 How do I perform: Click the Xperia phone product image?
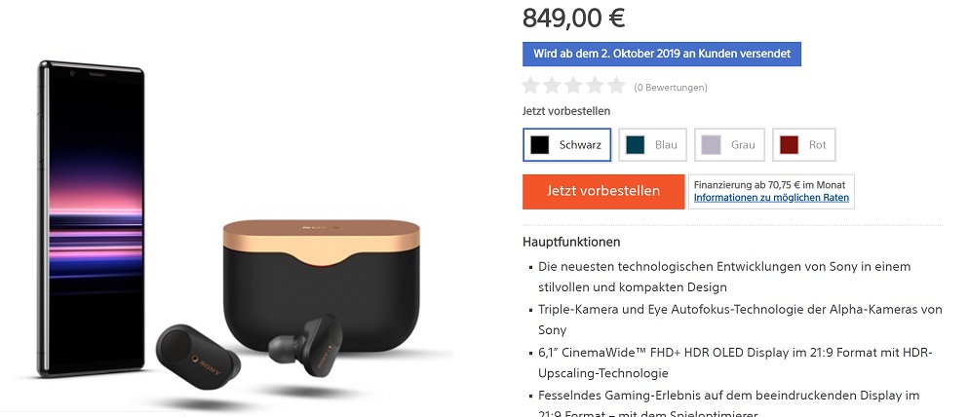click(x=92, y=218)
